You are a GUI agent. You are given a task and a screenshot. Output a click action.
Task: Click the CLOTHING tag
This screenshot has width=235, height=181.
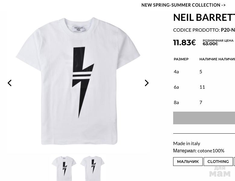click(x=218, y=161)
